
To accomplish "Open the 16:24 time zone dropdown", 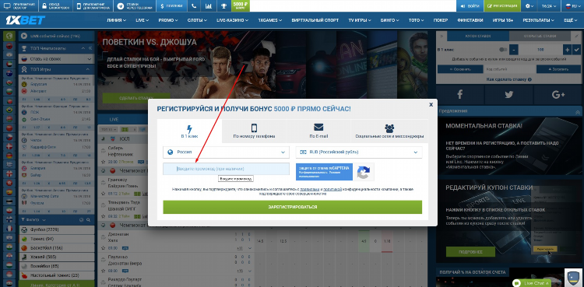I will [x=550, y=6].
